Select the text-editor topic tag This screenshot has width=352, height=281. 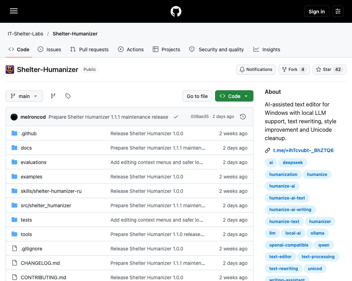coord(280,256)
